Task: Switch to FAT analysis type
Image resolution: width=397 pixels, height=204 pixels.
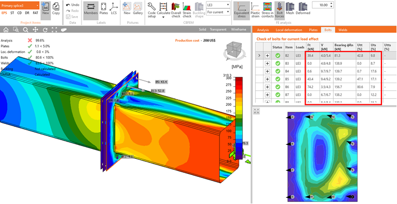Action: [35, 13]
